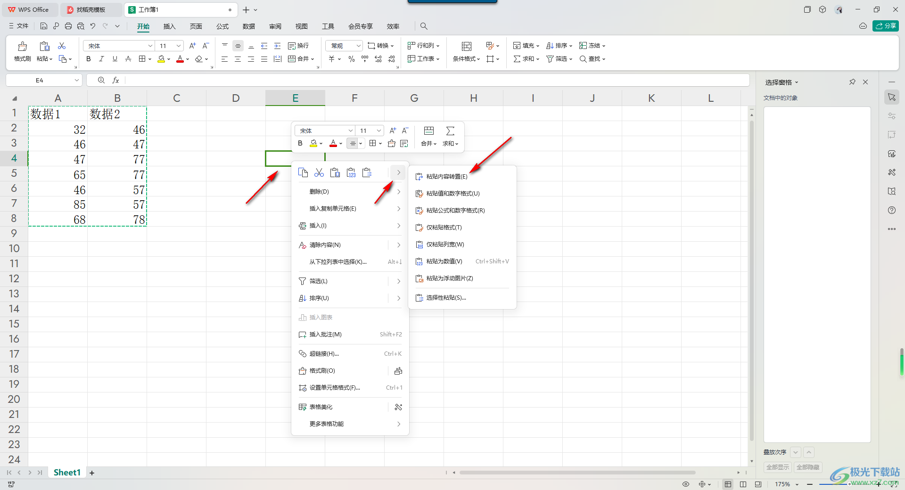
Task: Click the new tab plus button
Action: pyautogui.click(x=246, y=10)
